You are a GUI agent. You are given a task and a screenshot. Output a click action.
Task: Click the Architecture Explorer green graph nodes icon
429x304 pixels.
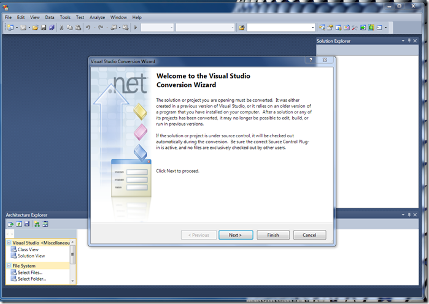37,224
